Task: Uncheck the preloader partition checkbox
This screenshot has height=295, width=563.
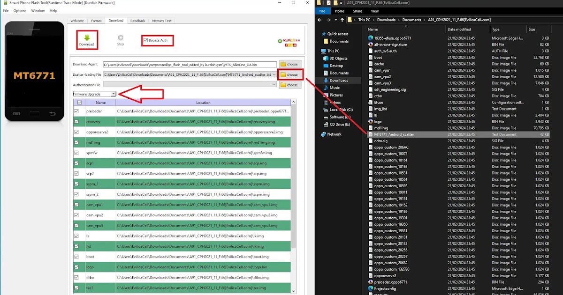Action: [77, 111]
